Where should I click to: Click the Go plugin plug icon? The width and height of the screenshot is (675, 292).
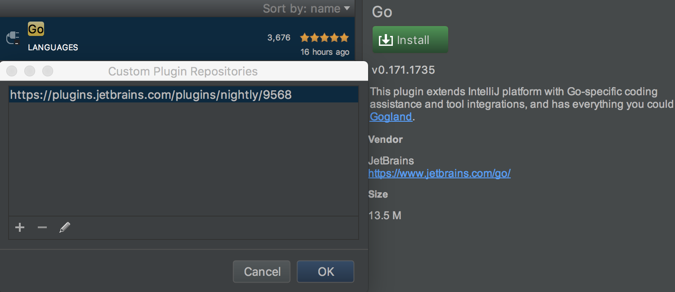[13, 38]
